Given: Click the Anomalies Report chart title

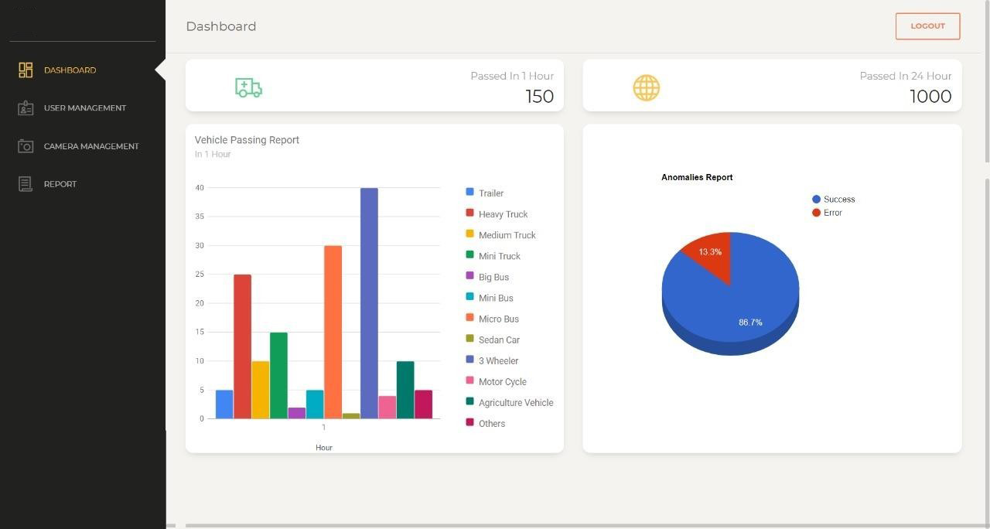Looking at the screenshot, I should point(697,177).
